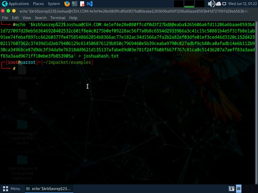
Task: Open the volume speaker icon
Action: pyautogui.click(x=211, y=4)
